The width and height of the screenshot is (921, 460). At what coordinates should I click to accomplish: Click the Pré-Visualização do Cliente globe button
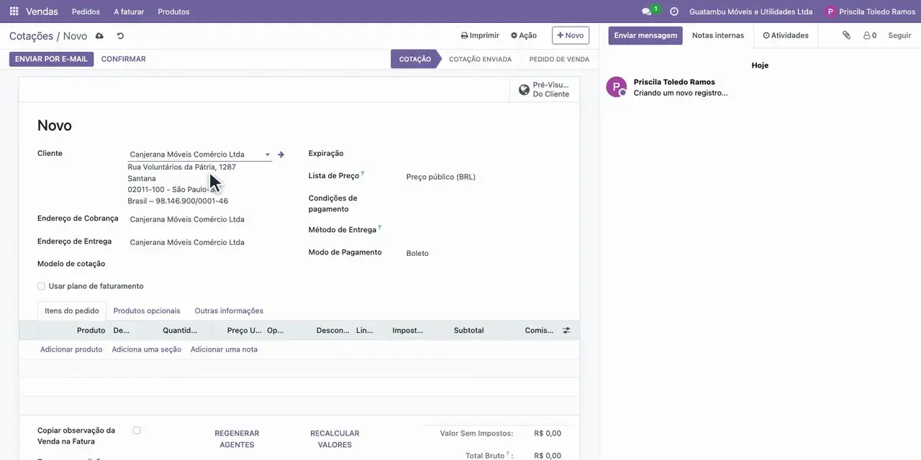545,90
